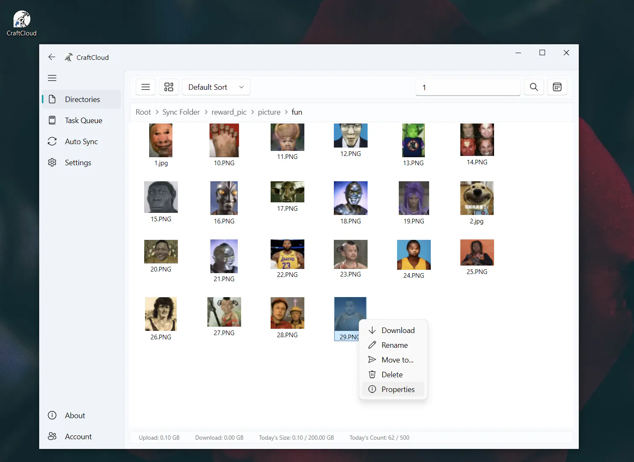Open the Default Sort dropdown
This screenshot has height=462, width=634.
click(x=216, y=87)
